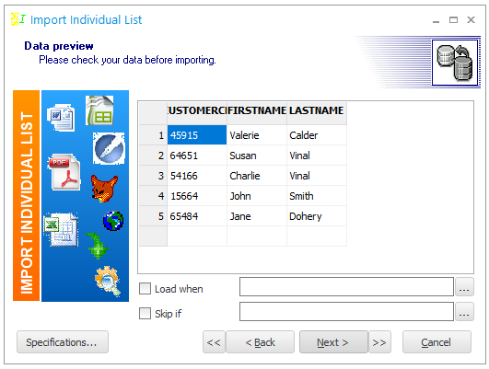This screenshot has height=369, width=489.
Task: Select the cell with value 45915
Action: pyautogui.click(x=197, y=135)
